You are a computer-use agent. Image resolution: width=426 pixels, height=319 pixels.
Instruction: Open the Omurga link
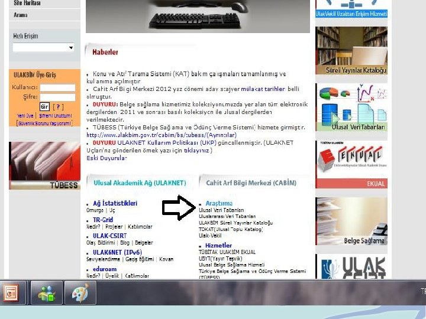click(x=95, y=210)
